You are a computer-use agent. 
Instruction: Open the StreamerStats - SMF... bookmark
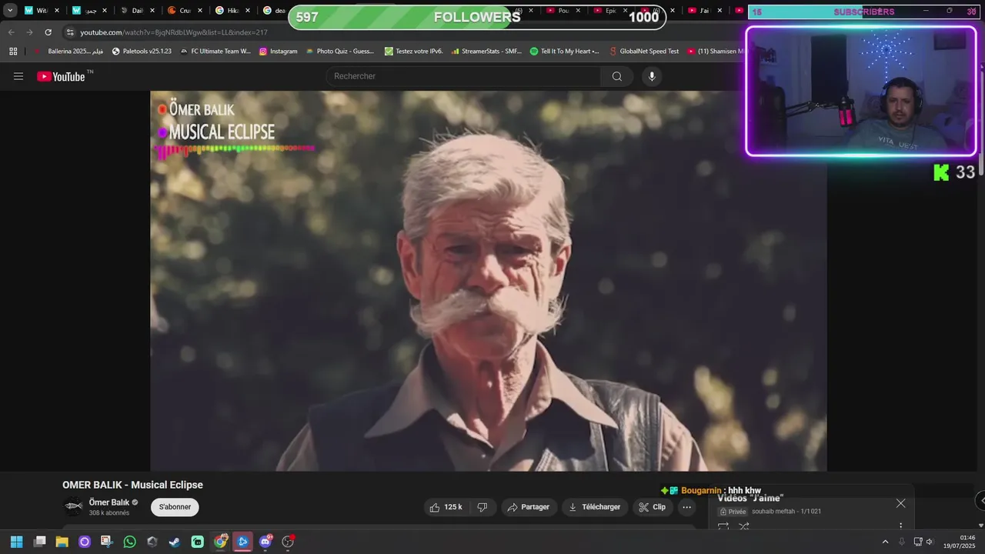(486, 52)
